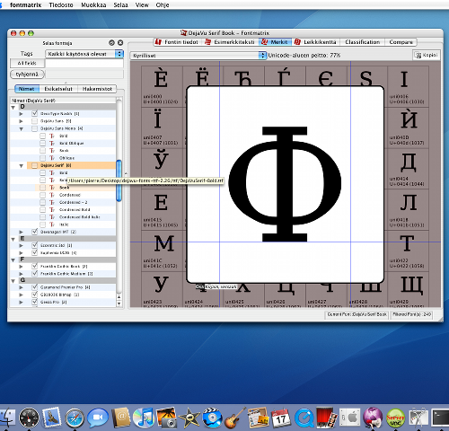449x431 pixels.
Task: Open the Tags filter combo box
Action: click(x=84, y=54)
